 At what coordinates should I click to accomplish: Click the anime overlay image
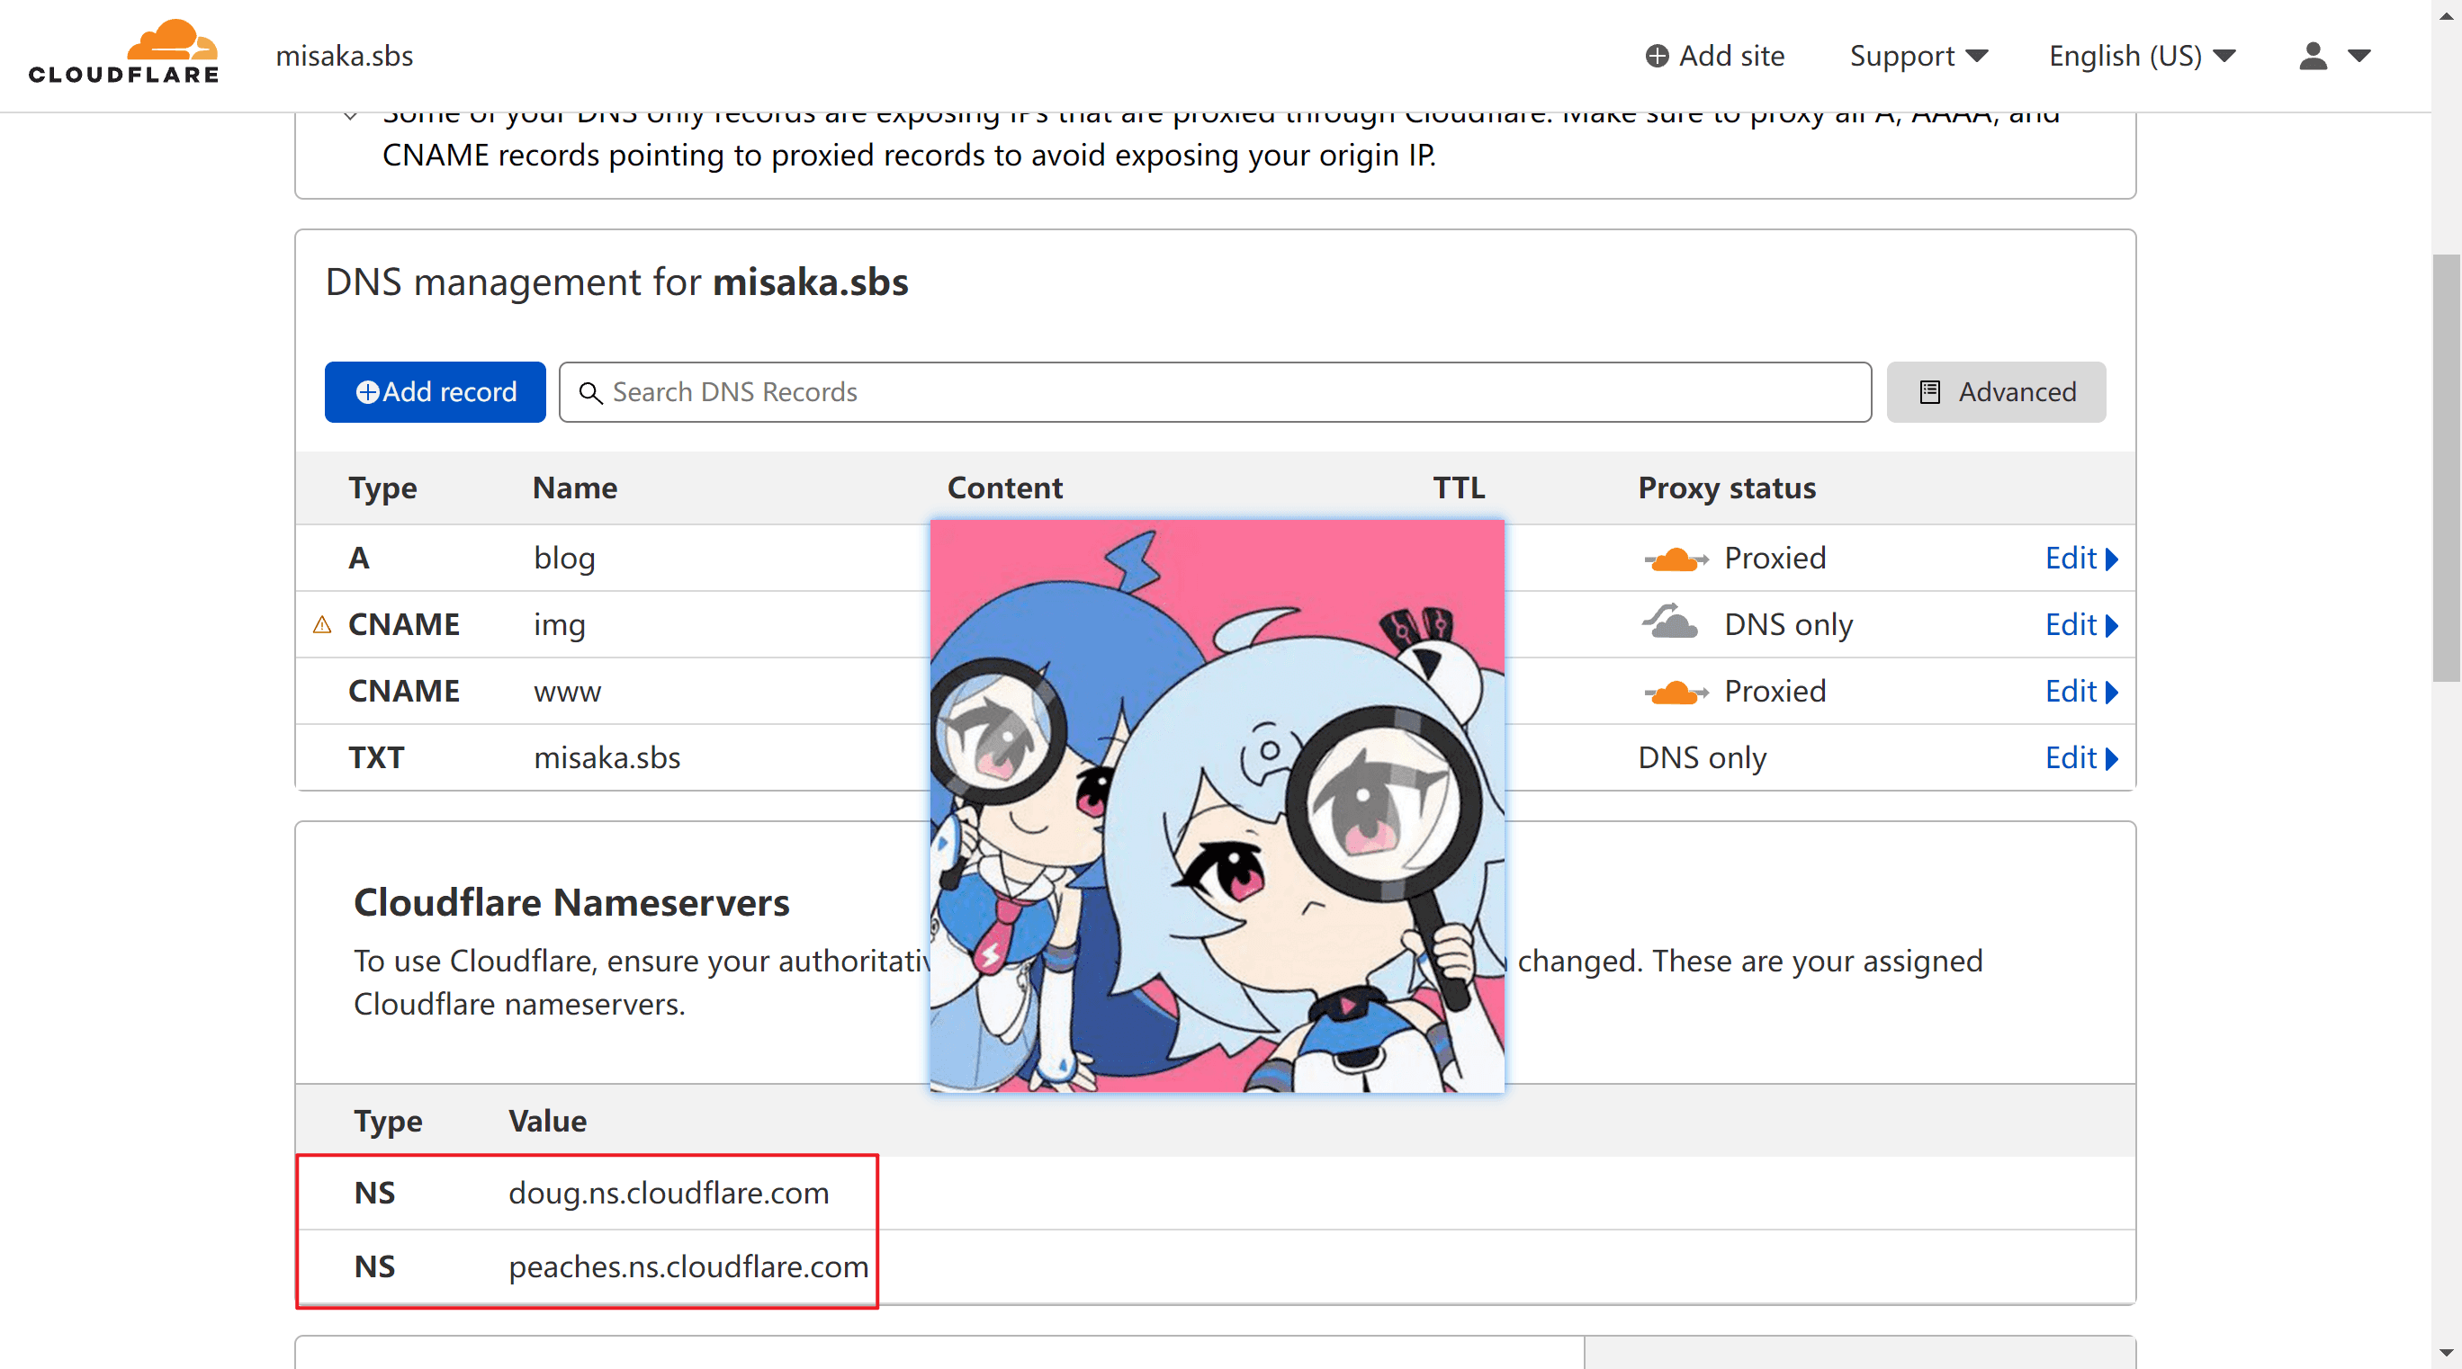[1217, 806]
